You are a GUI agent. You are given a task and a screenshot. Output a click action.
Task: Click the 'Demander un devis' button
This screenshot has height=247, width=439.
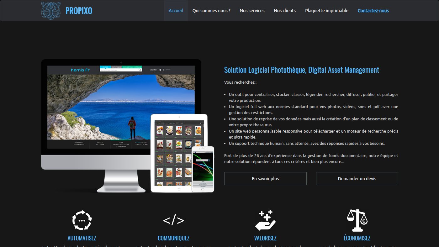coord(357,179)
